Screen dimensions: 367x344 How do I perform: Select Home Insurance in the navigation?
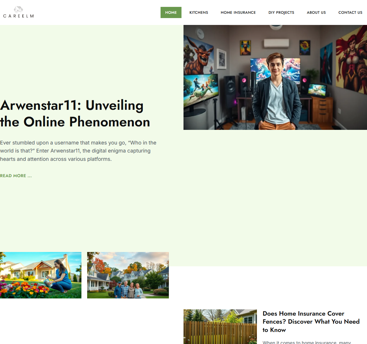(238, 13)
